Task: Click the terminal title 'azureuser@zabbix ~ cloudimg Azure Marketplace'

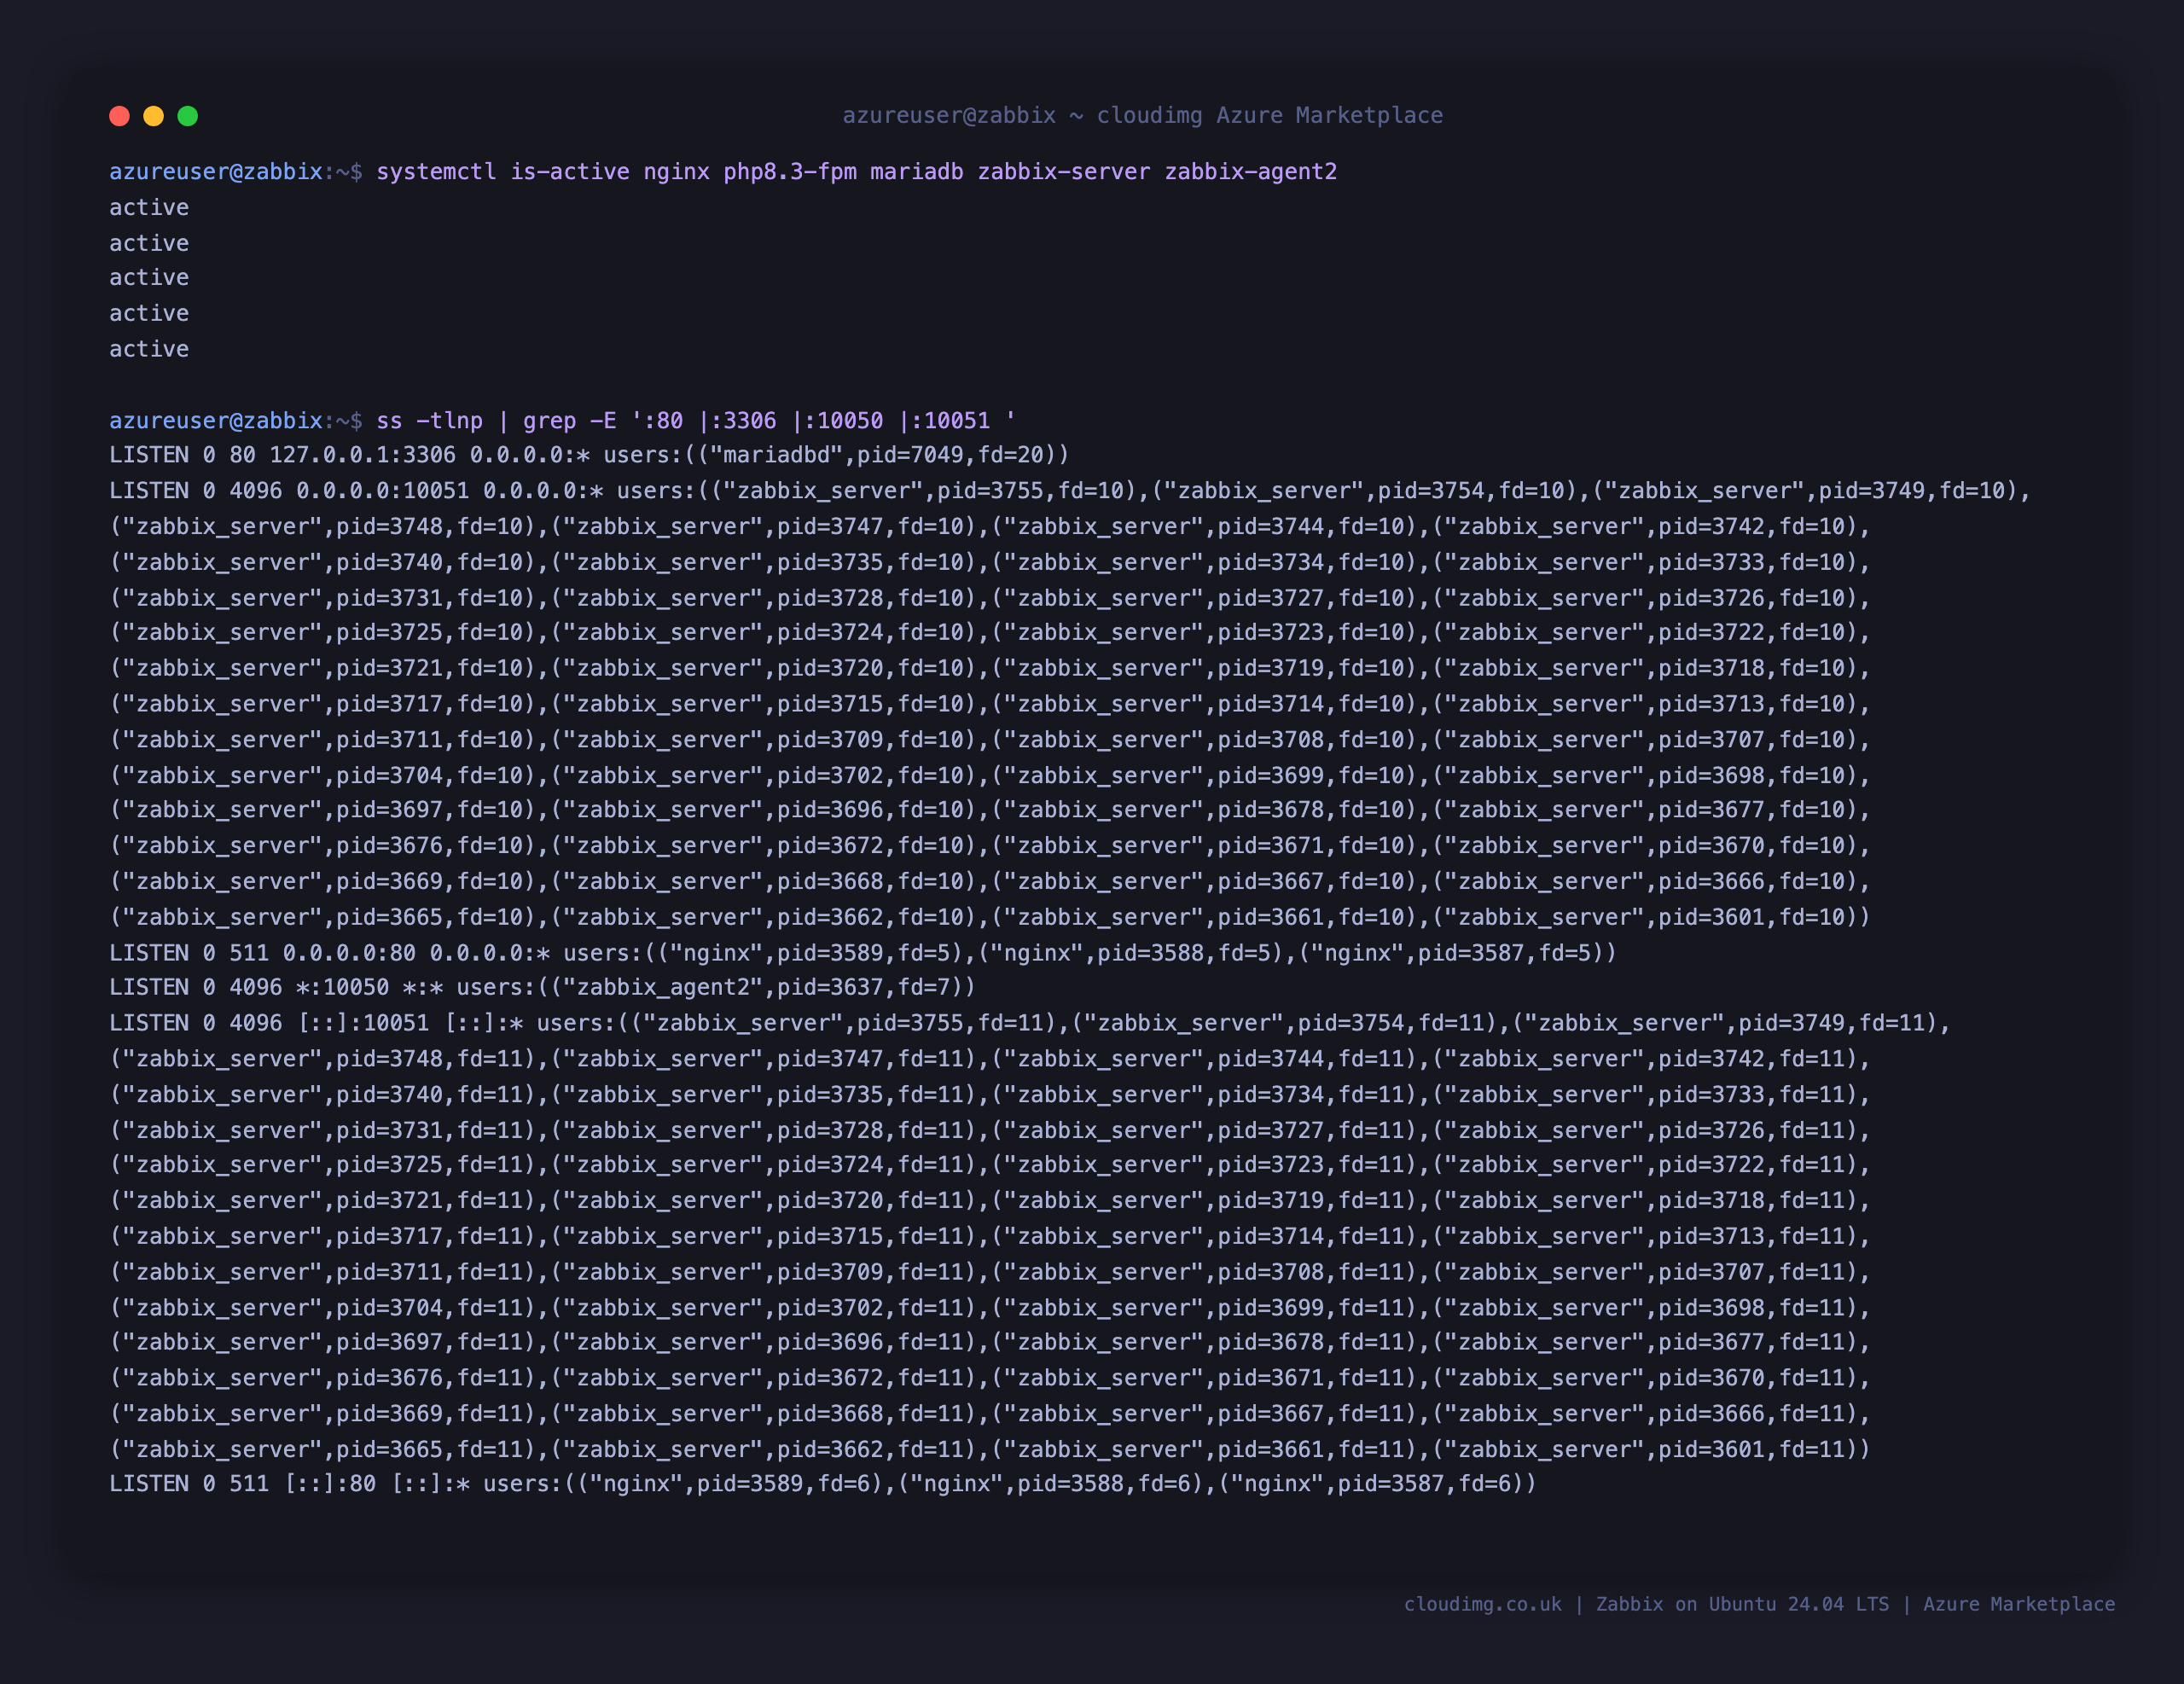Action: coord(1142,116)
